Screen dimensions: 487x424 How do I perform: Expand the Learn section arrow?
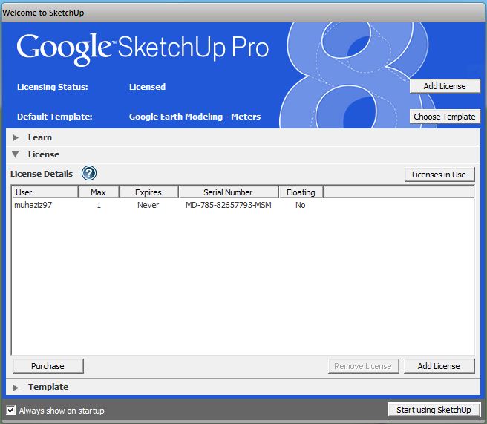pyautogui.click(x=15, y=137)
